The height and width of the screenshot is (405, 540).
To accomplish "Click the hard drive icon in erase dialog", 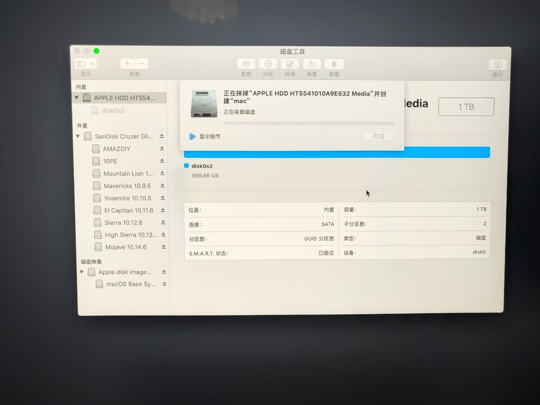I will (x=204, y=103).
